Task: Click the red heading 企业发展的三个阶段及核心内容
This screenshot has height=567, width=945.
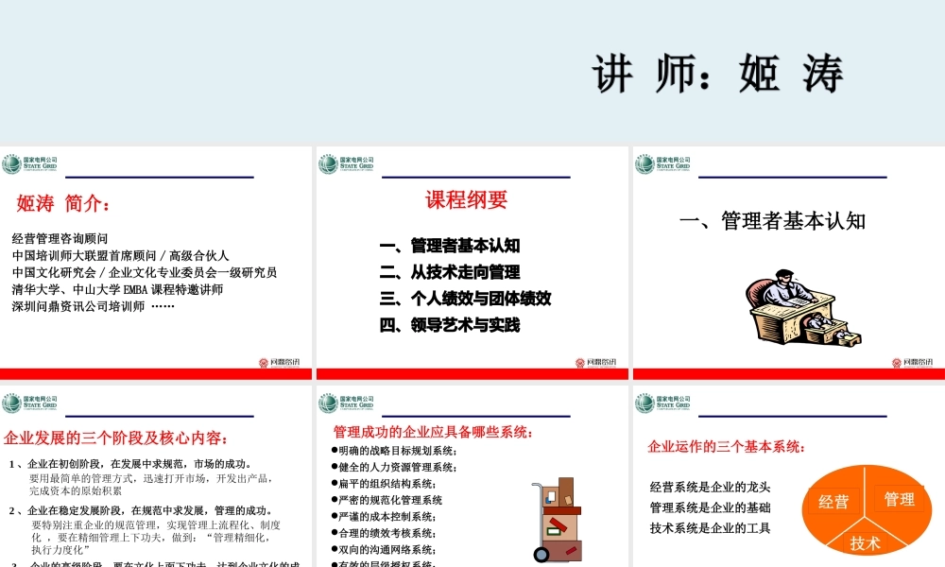Action: tap(115, 438)
